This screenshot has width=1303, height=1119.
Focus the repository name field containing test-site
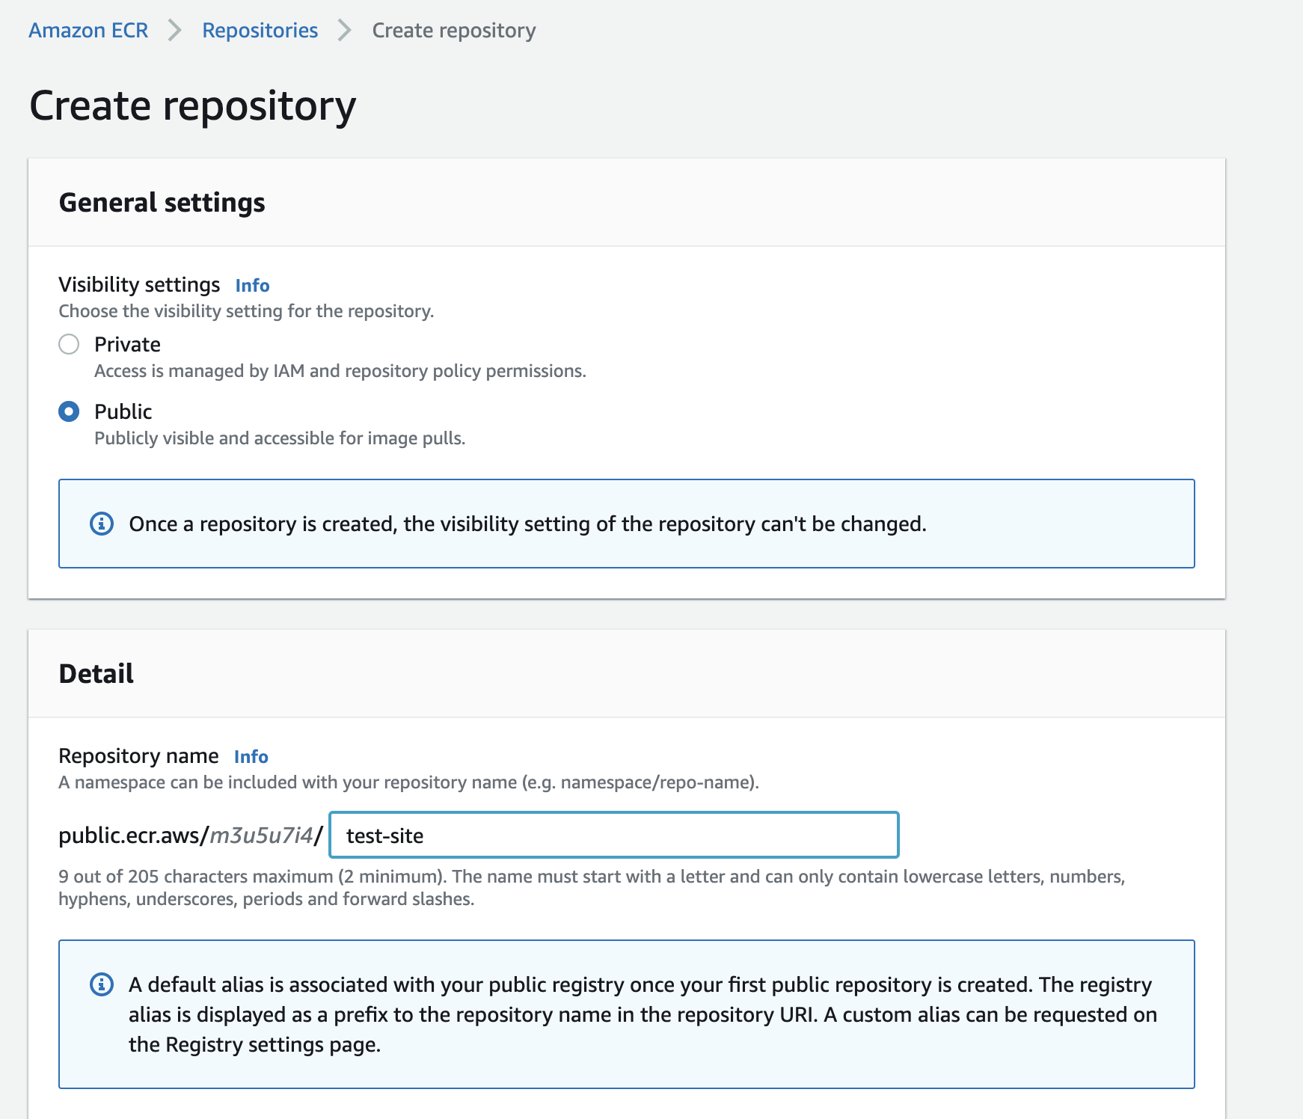pyautogui.click(x=613, y=835)
